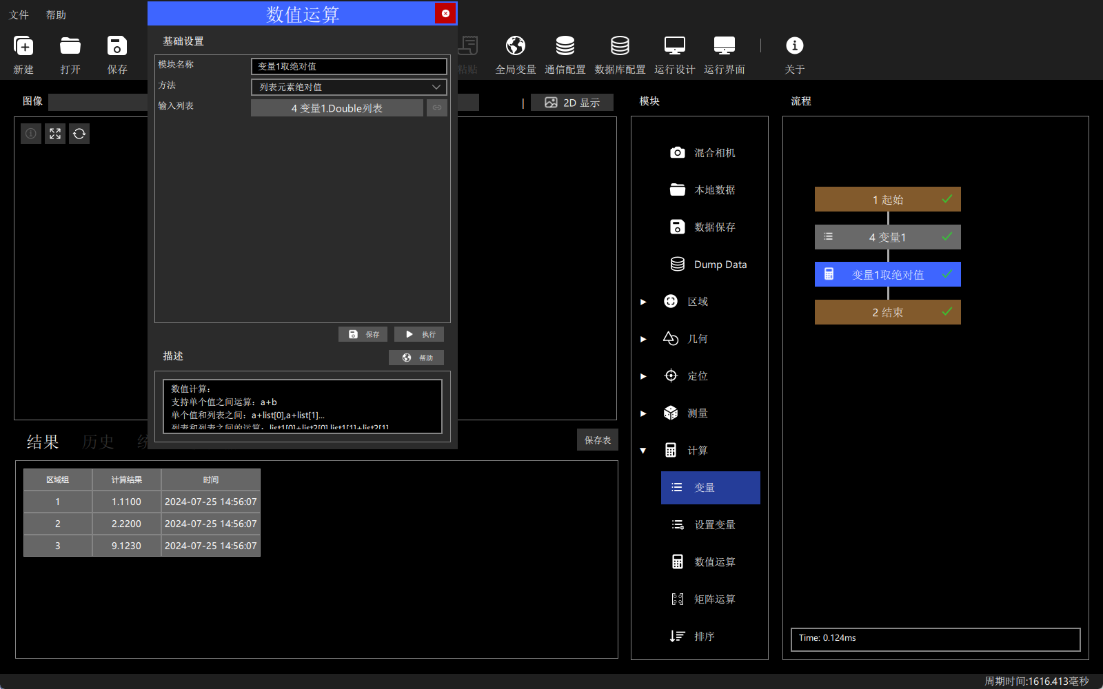Click the link icon beside 输入列表

point(437,107)
